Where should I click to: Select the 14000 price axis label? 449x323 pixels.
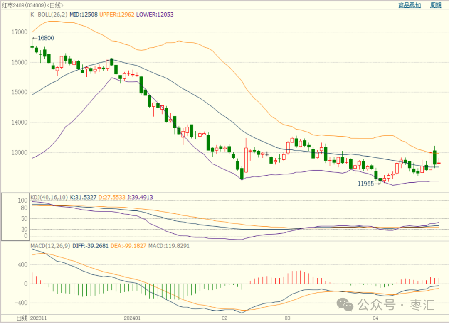20,122
